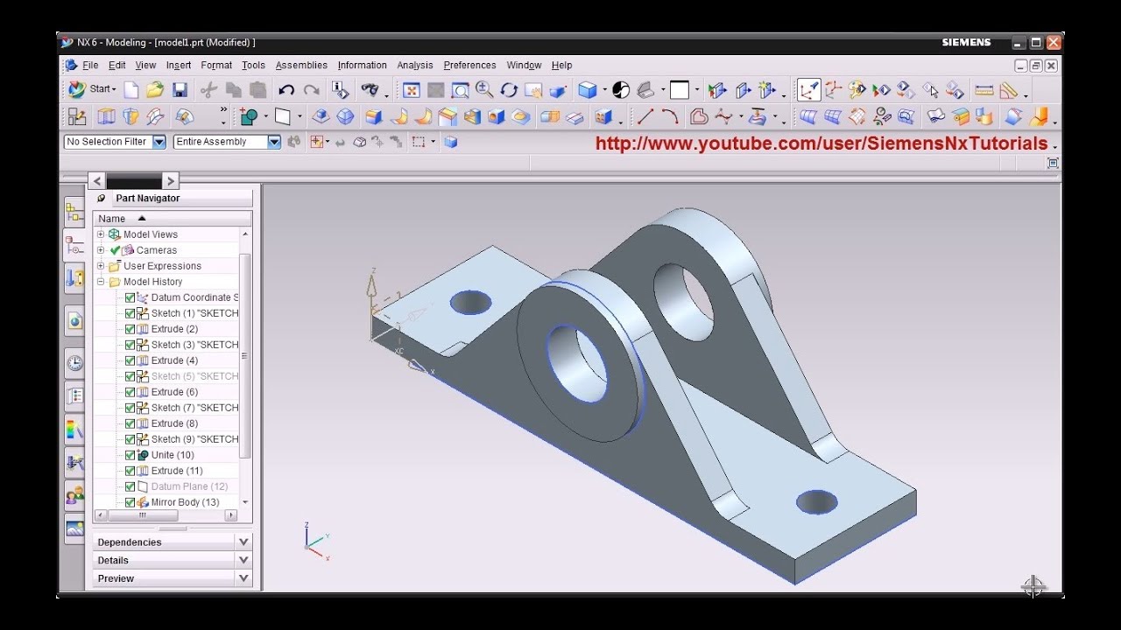Viewport: 1121px width, 630px height.
Task: Open the Object Information icon
Action: [341, 89]
